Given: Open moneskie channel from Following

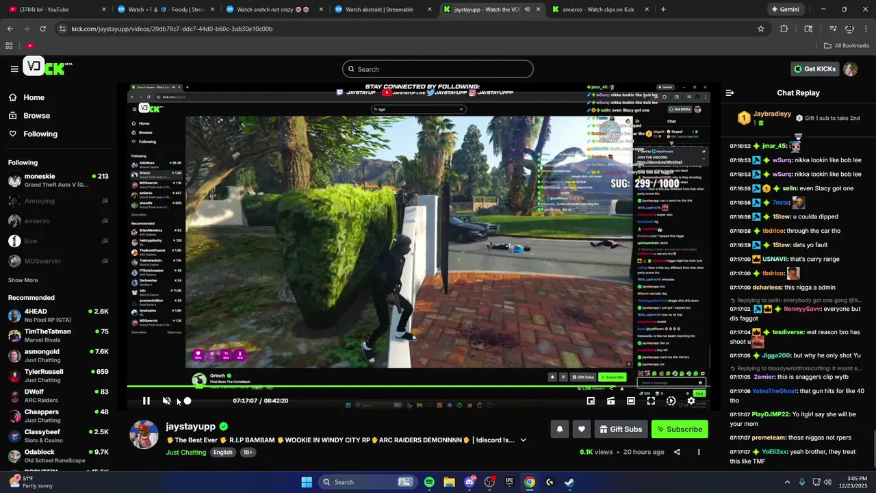Looking at the screenshot, I should click(58, 181).
